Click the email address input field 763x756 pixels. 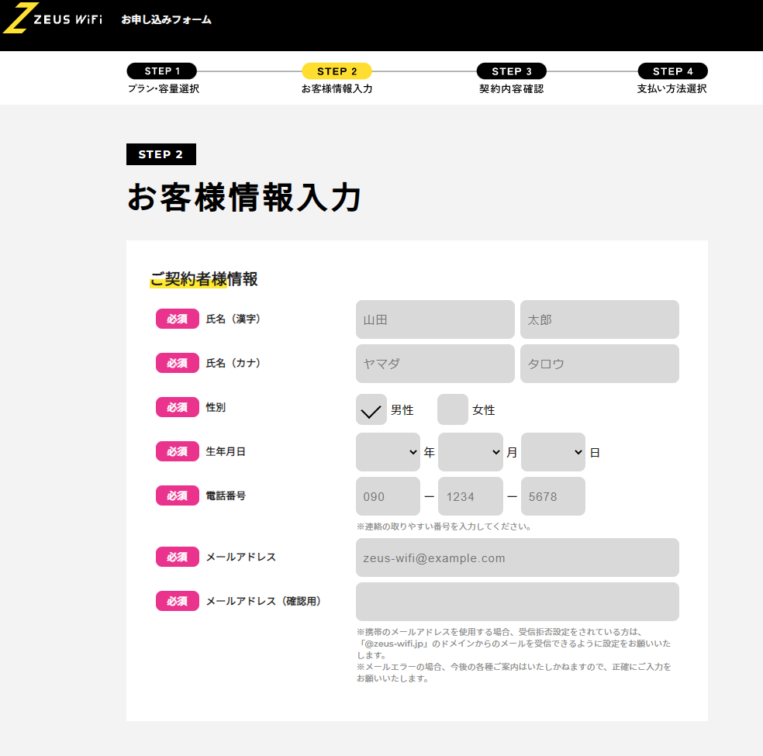(517, 558)
